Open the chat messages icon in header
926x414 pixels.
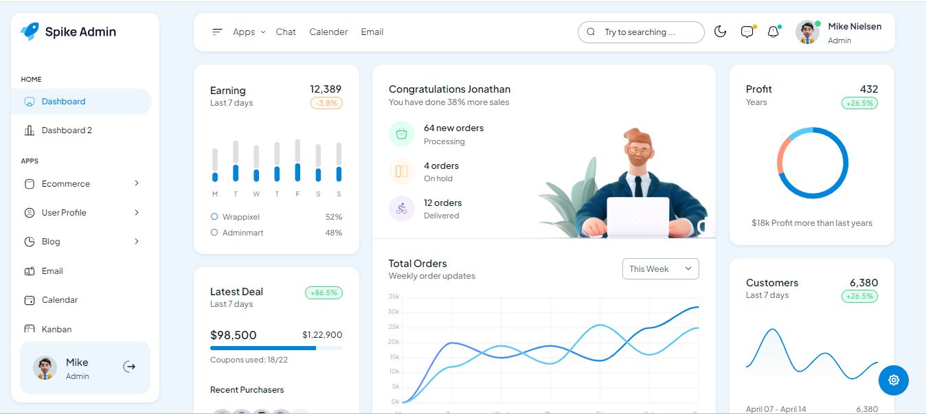[x=747, y=32]
